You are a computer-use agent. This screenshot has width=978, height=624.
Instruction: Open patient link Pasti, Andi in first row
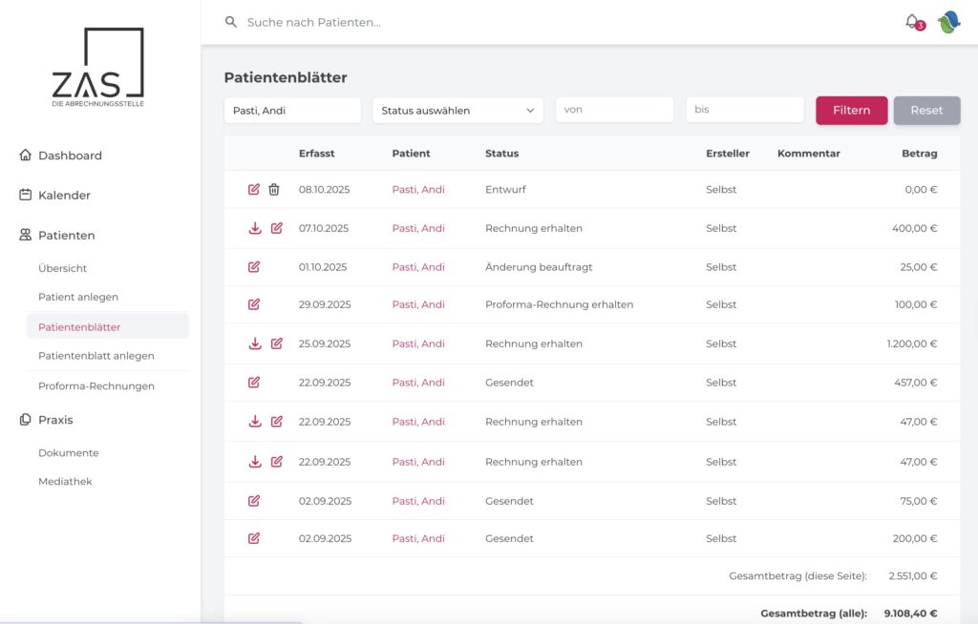click(418, 190)
